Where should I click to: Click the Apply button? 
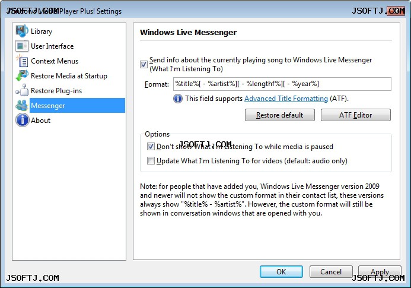pyautogui.click(x=380, y=272)
